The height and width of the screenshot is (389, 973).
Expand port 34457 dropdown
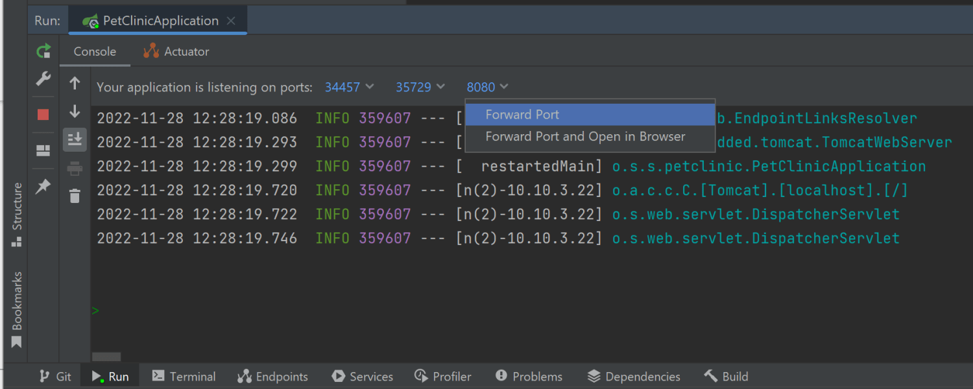(x=350, y=87)
